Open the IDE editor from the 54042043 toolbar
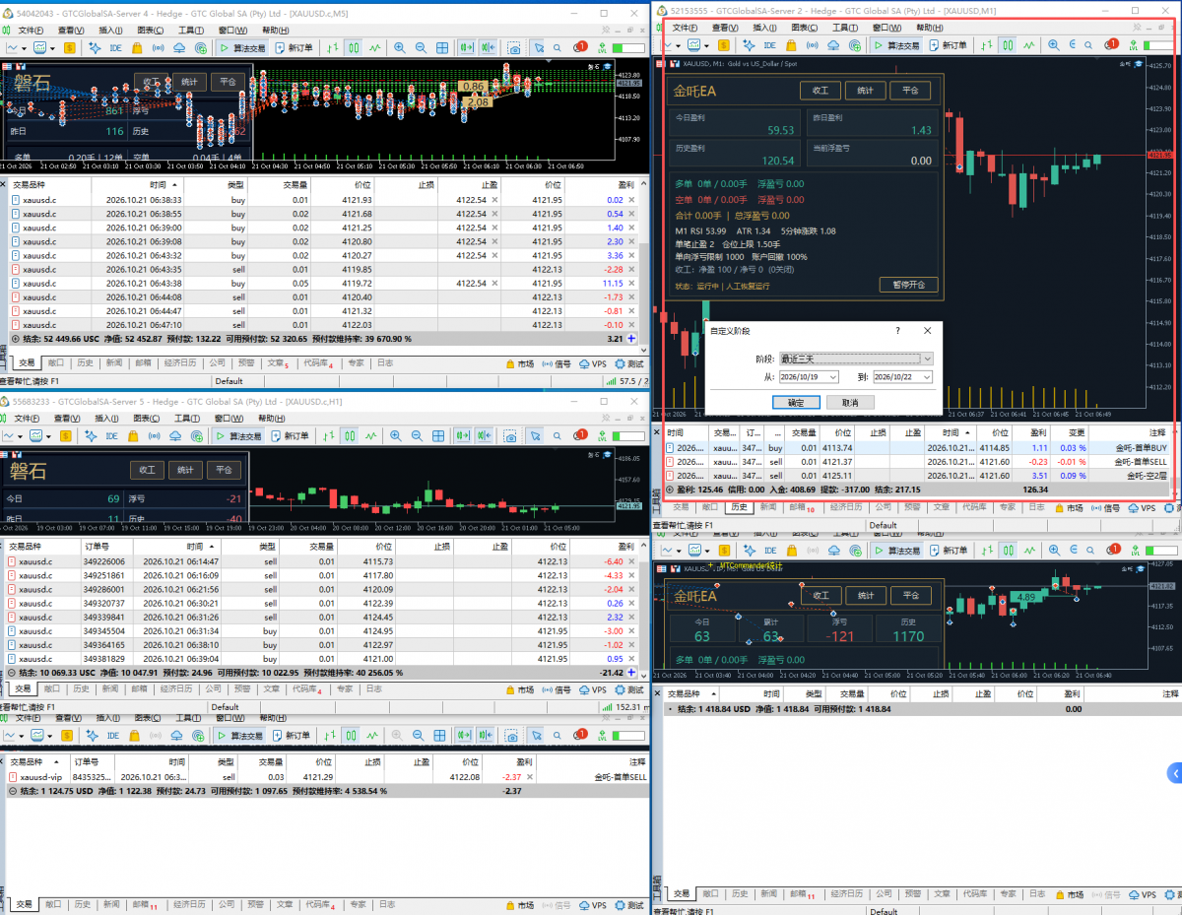Screen dimensions: 1182x915 (x=115, y=47)
